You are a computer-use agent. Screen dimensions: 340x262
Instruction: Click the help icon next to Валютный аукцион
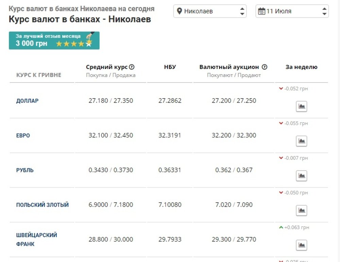pyautogui.click(x=264, y=67)
